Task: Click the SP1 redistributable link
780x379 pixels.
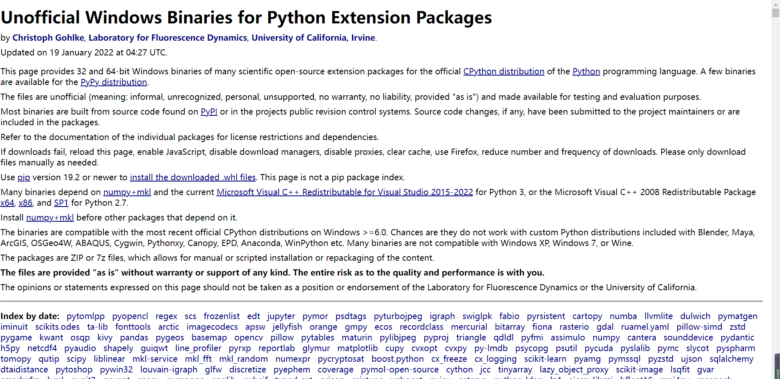Action: point(61,203)
